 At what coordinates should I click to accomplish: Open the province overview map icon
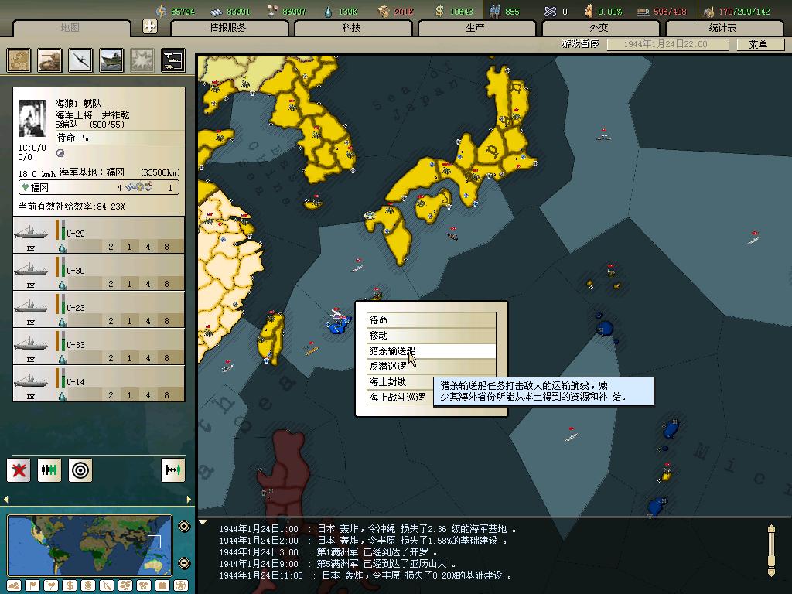point(19,60)
